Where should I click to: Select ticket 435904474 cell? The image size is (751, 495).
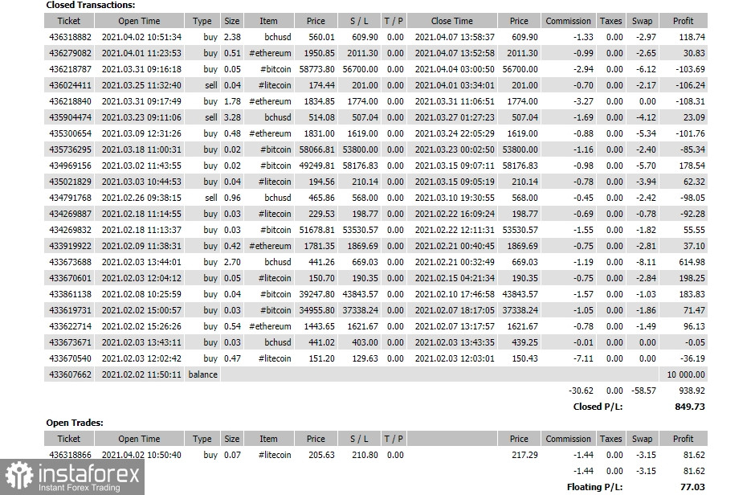[70, 117]
